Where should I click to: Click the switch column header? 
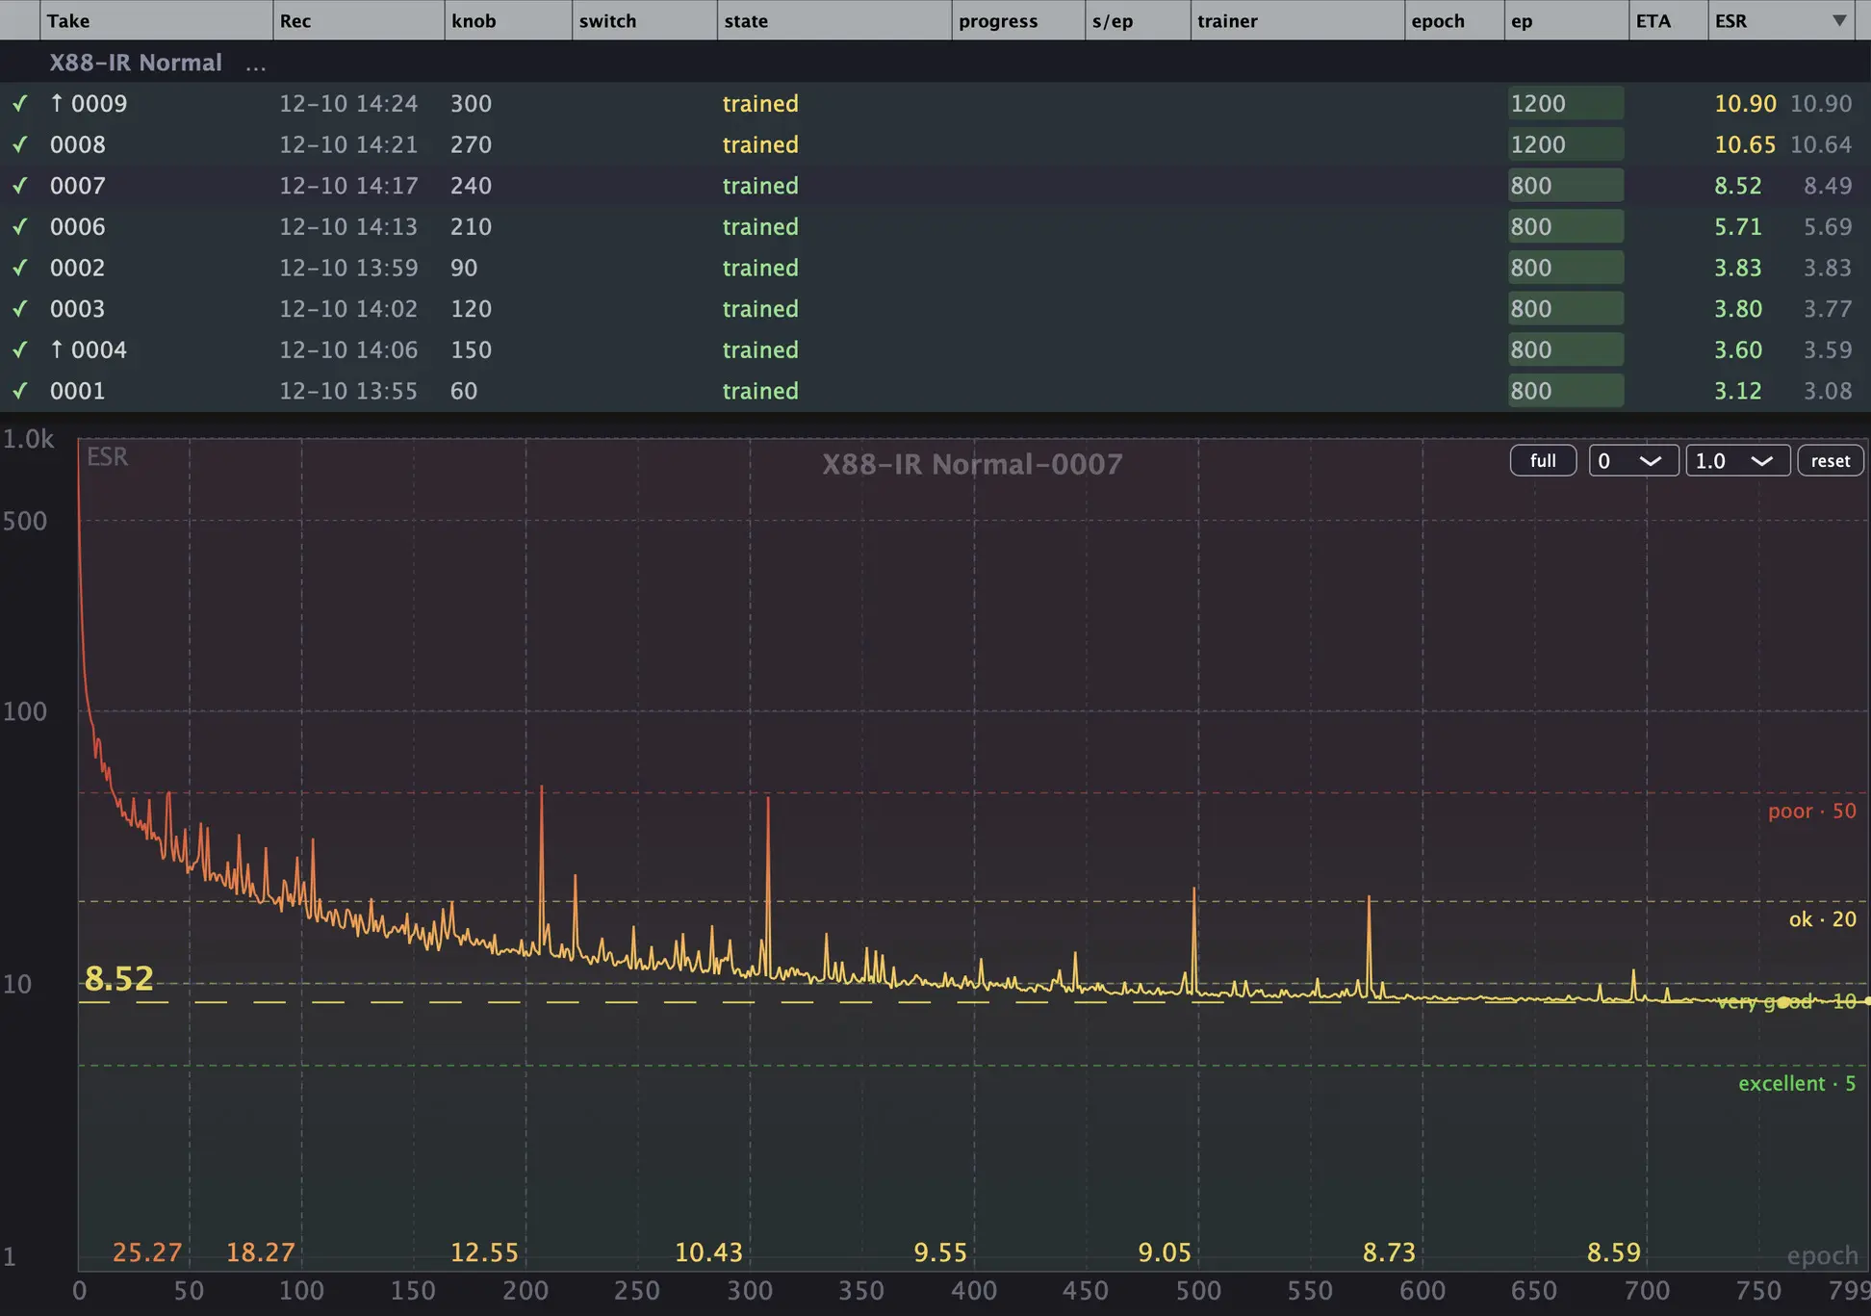(644, 20)
